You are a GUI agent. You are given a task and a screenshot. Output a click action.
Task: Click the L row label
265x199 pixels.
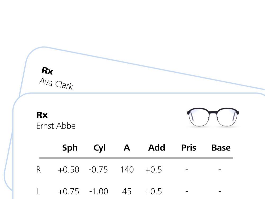click(38, 191)
